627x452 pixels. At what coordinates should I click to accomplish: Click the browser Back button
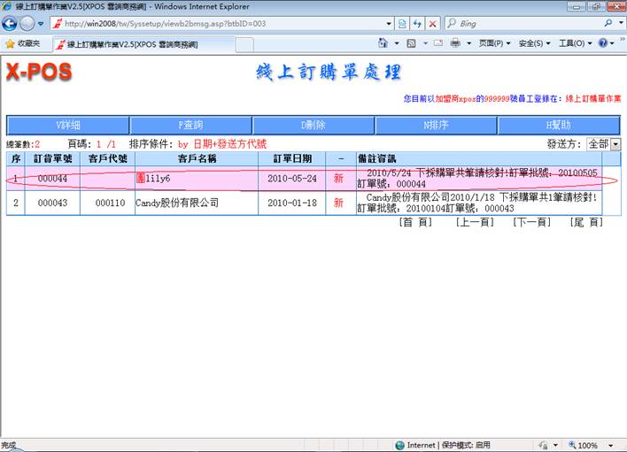click(11, 23)
